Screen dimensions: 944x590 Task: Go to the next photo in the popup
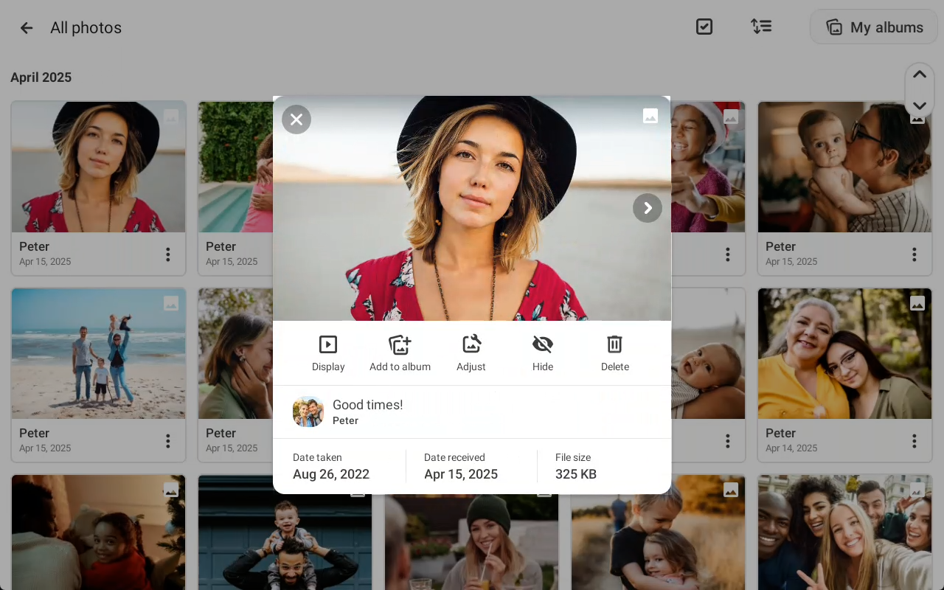coord(648,208)
